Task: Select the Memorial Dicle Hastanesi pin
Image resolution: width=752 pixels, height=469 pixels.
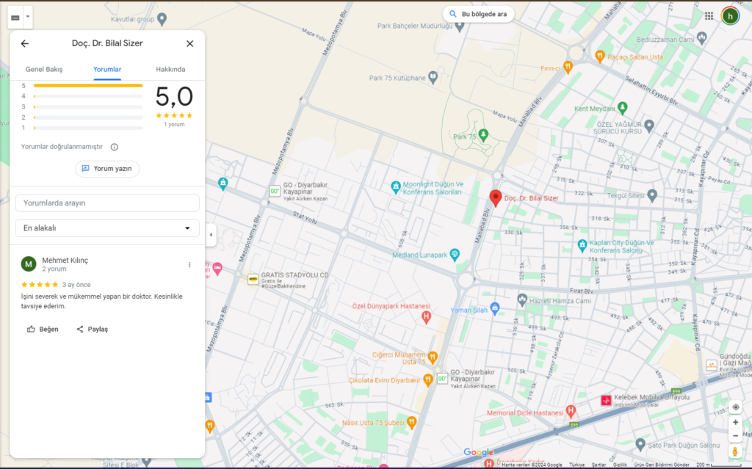Action: (570, 411)
